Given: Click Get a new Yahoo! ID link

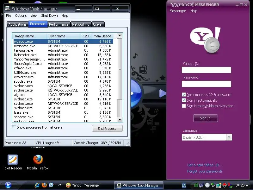Looking at the screenshot, I should (x=205, y=165).
